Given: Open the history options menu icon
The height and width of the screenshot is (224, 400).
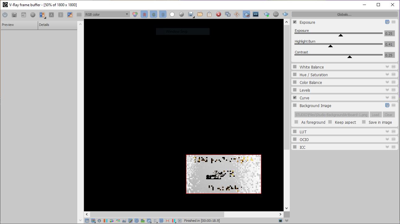Looking at the screenshot, I should coord(79,15).
